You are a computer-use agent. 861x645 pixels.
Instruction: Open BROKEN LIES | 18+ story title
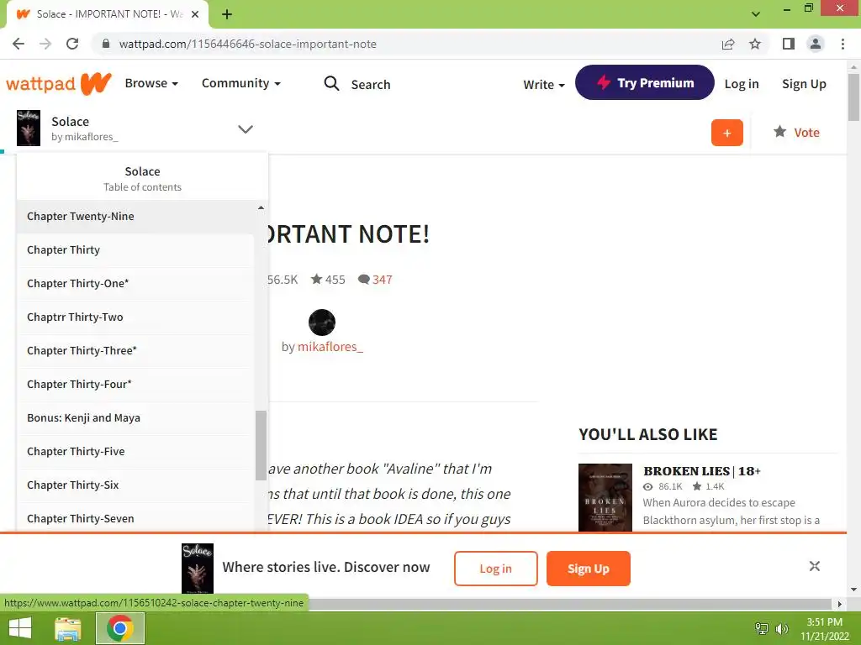point(702,471)
